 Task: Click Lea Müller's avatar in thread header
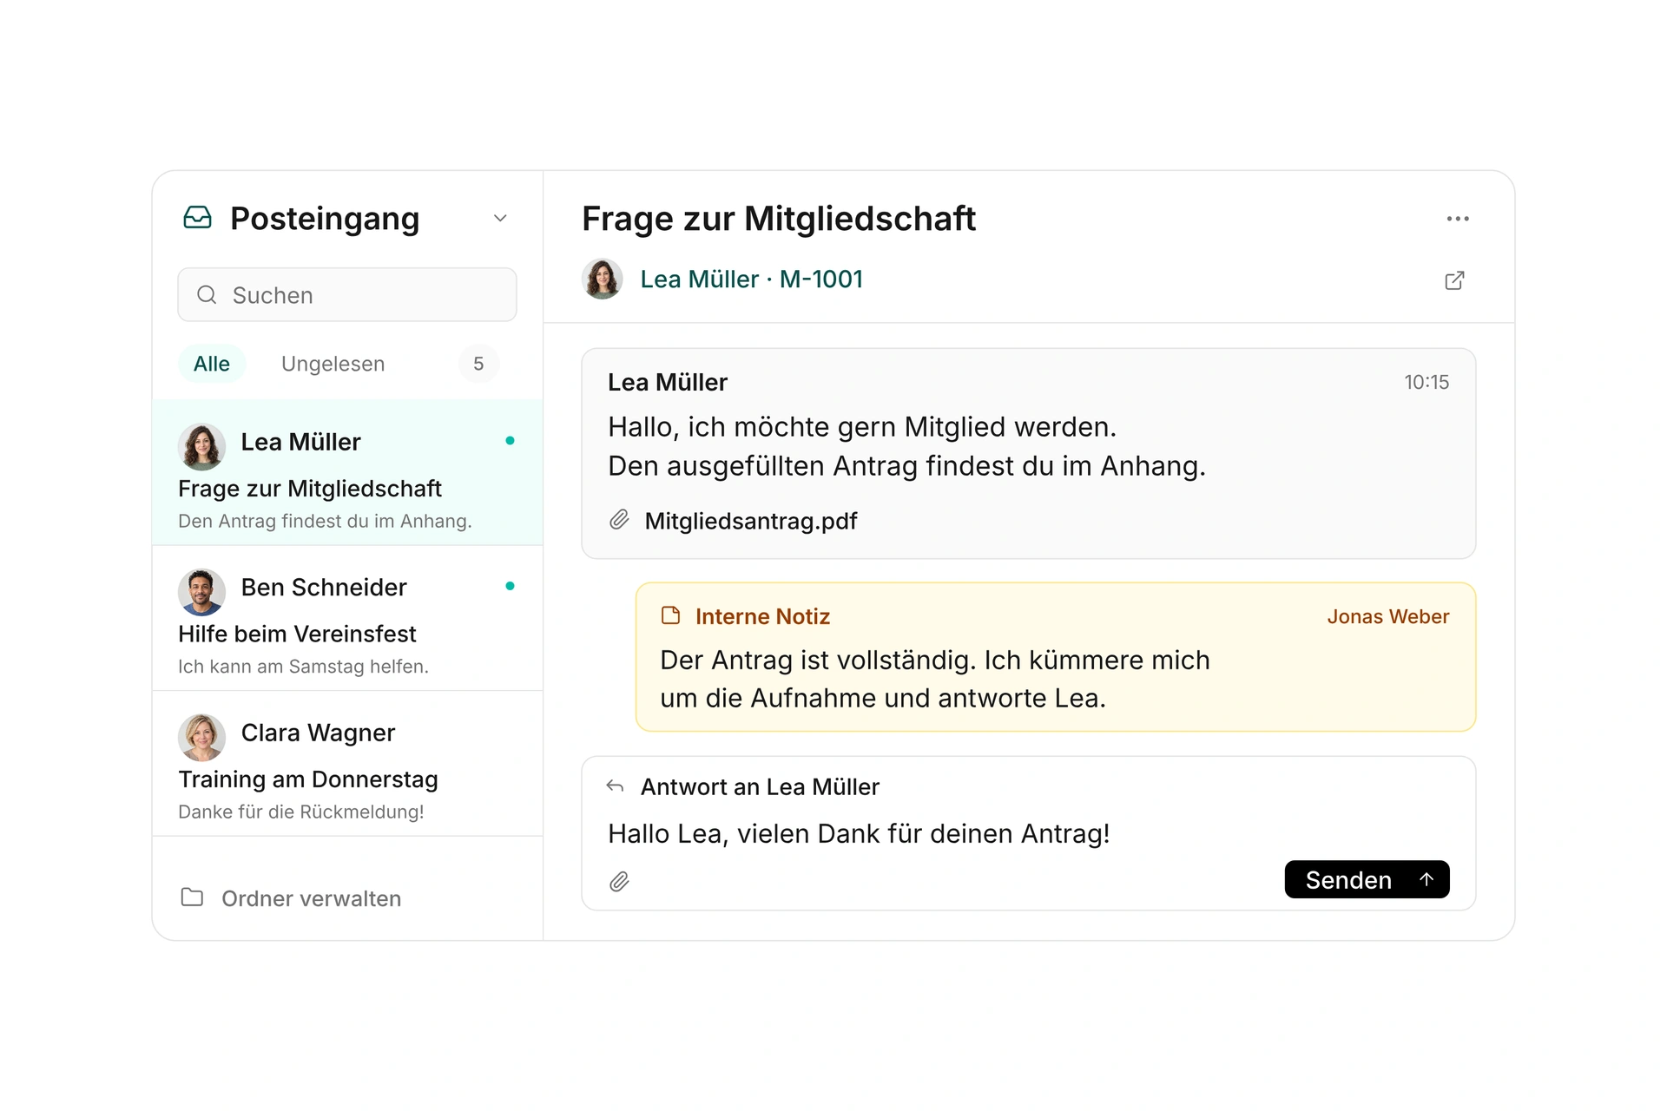[x=603, y=279]
